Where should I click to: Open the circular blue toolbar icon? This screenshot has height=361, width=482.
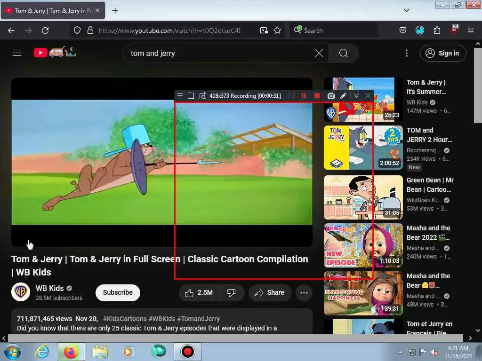pyautogui.click(x=419, y=31)
